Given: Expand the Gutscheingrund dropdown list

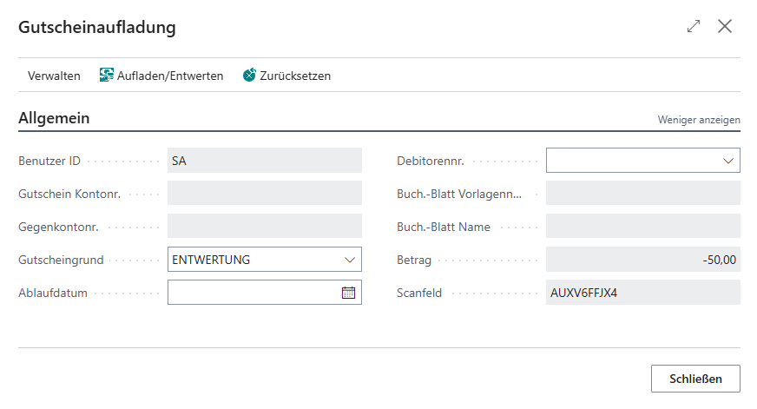Looking at the screenshot, I should 349,260.
